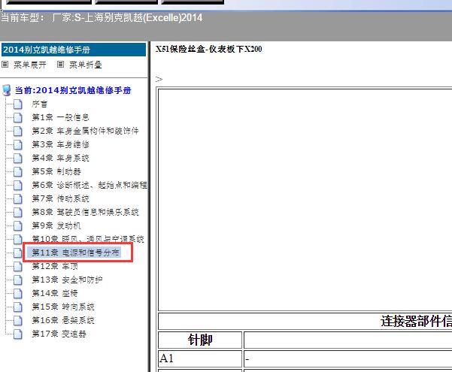Open 第4章 车身系统
Image resolution: width=452 pixels, height=372 pixels.
60,158
